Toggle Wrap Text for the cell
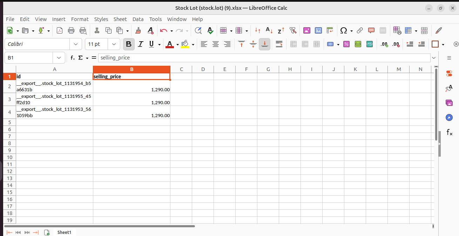Screen dimensions: 459x236 point(279,44)
